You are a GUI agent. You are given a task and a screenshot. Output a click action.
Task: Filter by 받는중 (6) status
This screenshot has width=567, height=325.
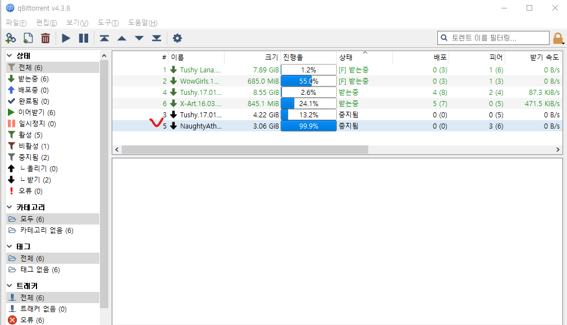53,79
